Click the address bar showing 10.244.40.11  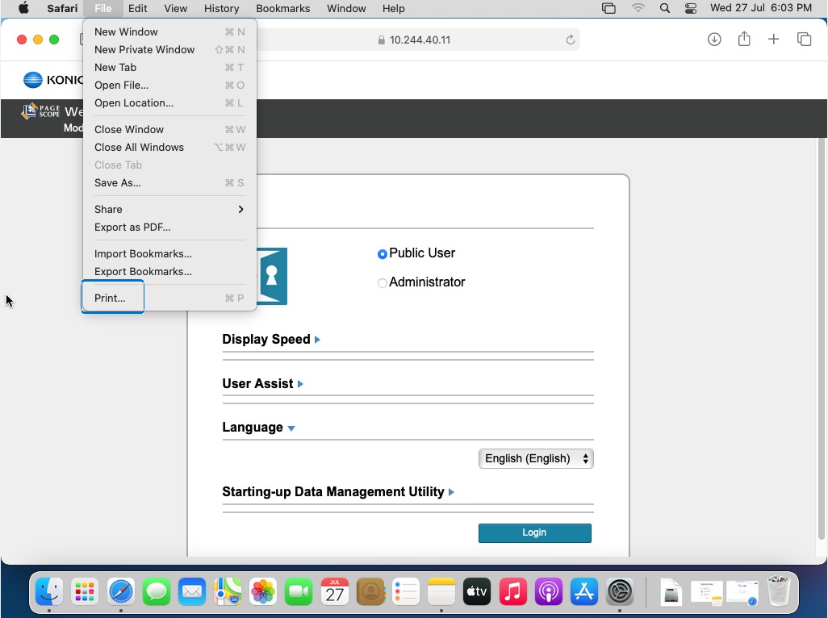click(420, 40)
